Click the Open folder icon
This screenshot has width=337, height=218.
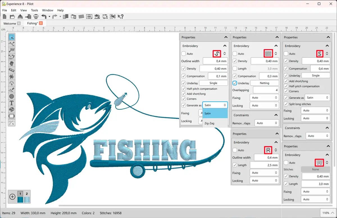coord(12,17)
